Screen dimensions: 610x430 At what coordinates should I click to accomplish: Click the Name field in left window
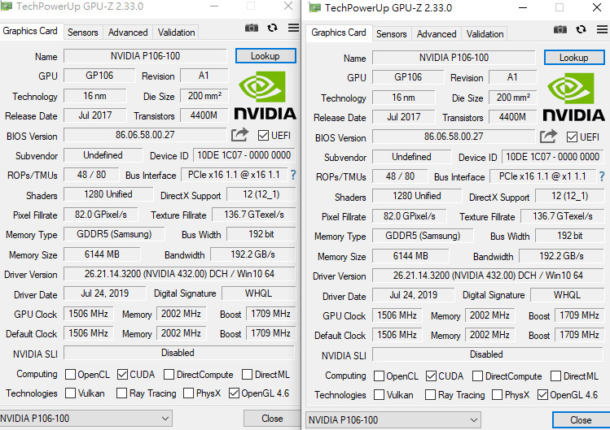pos(145,56)
